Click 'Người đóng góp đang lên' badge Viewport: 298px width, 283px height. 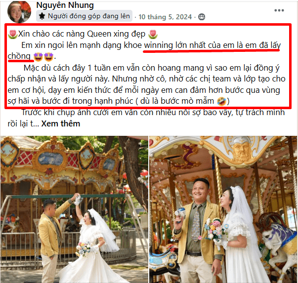(x=84, y=16)
